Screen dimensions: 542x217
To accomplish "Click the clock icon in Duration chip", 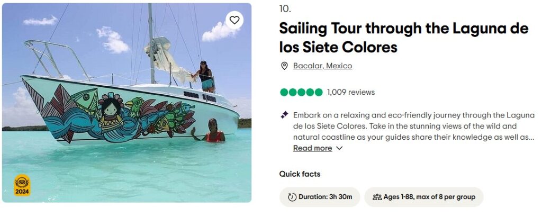I will tap(292, 197).
